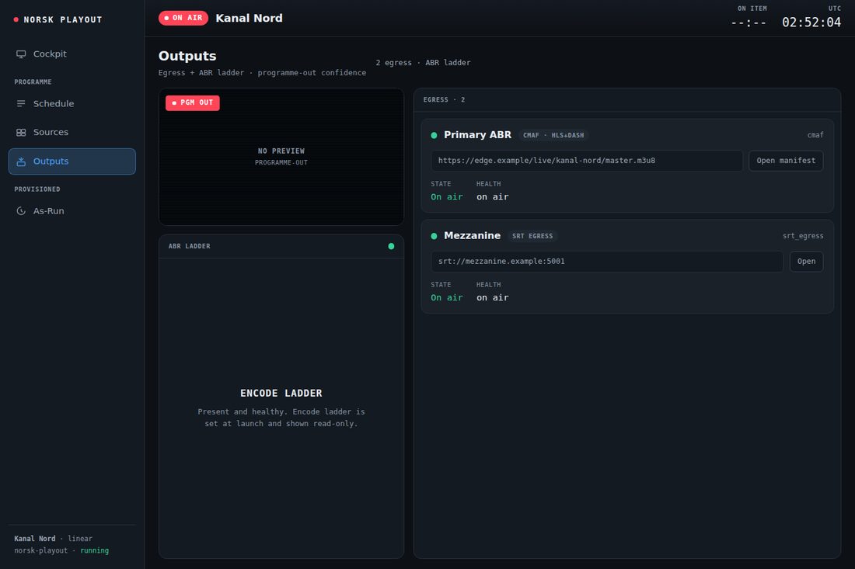Select the As-Run menu item
The width and height of the screenshot is (855, 569).
72,210
